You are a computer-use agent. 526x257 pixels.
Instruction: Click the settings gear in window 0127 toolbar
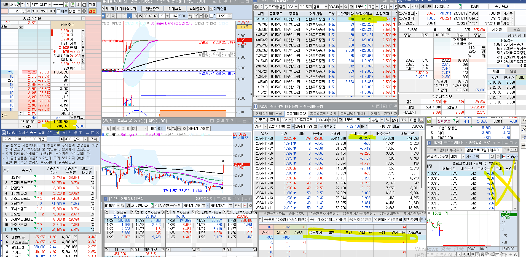click(x=256, y=7)
